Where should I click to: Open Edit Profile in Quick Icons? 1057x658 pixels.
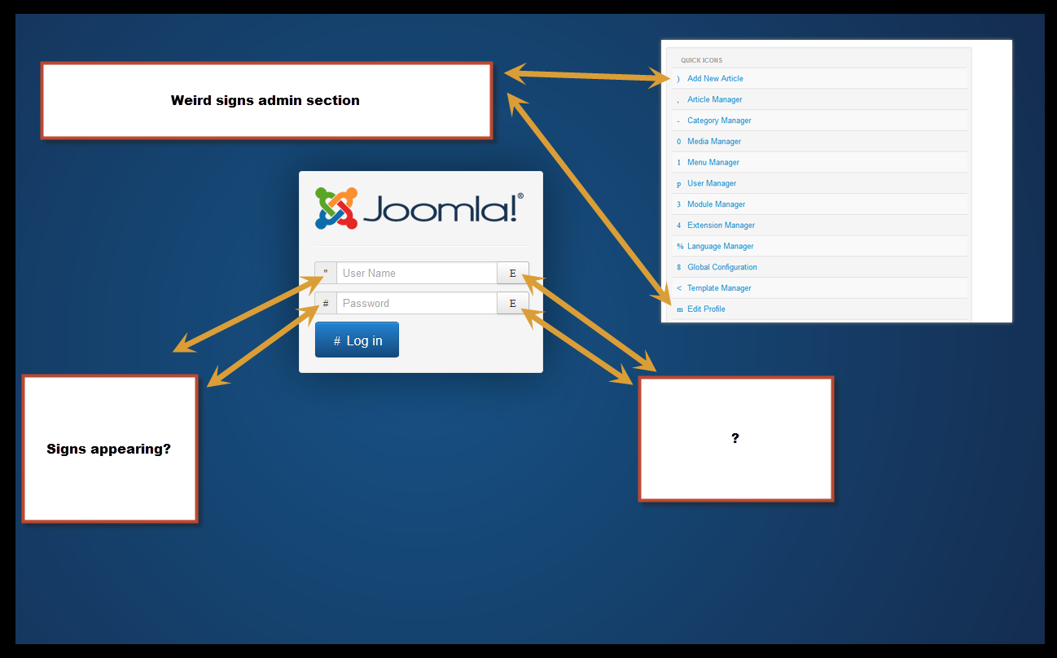(706, 309)
